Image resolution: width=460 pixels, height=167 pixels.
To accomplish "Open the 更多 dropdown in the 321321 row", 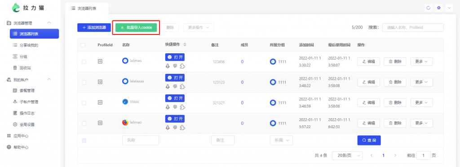I will point(421,103).
